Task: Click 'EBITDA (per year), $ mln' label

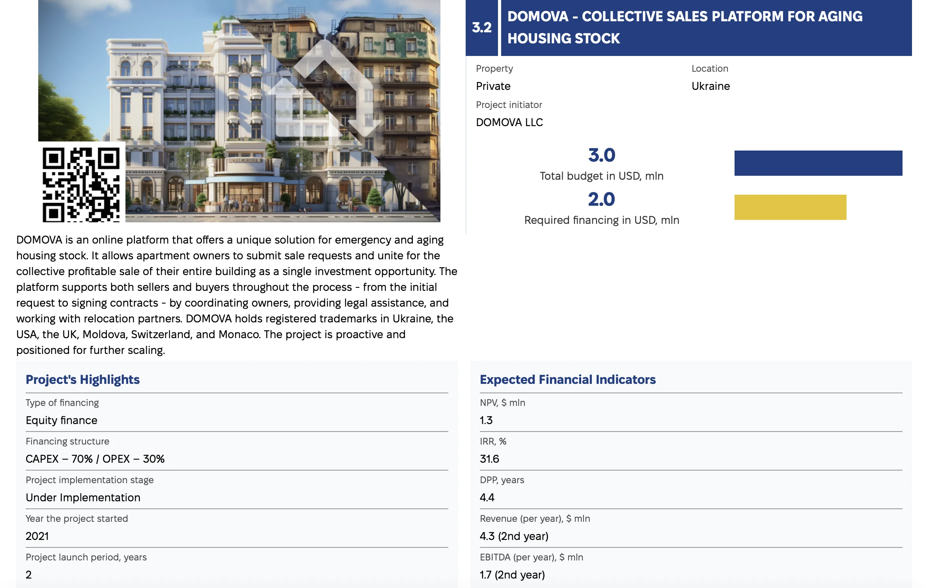Action: pos(531,557)
